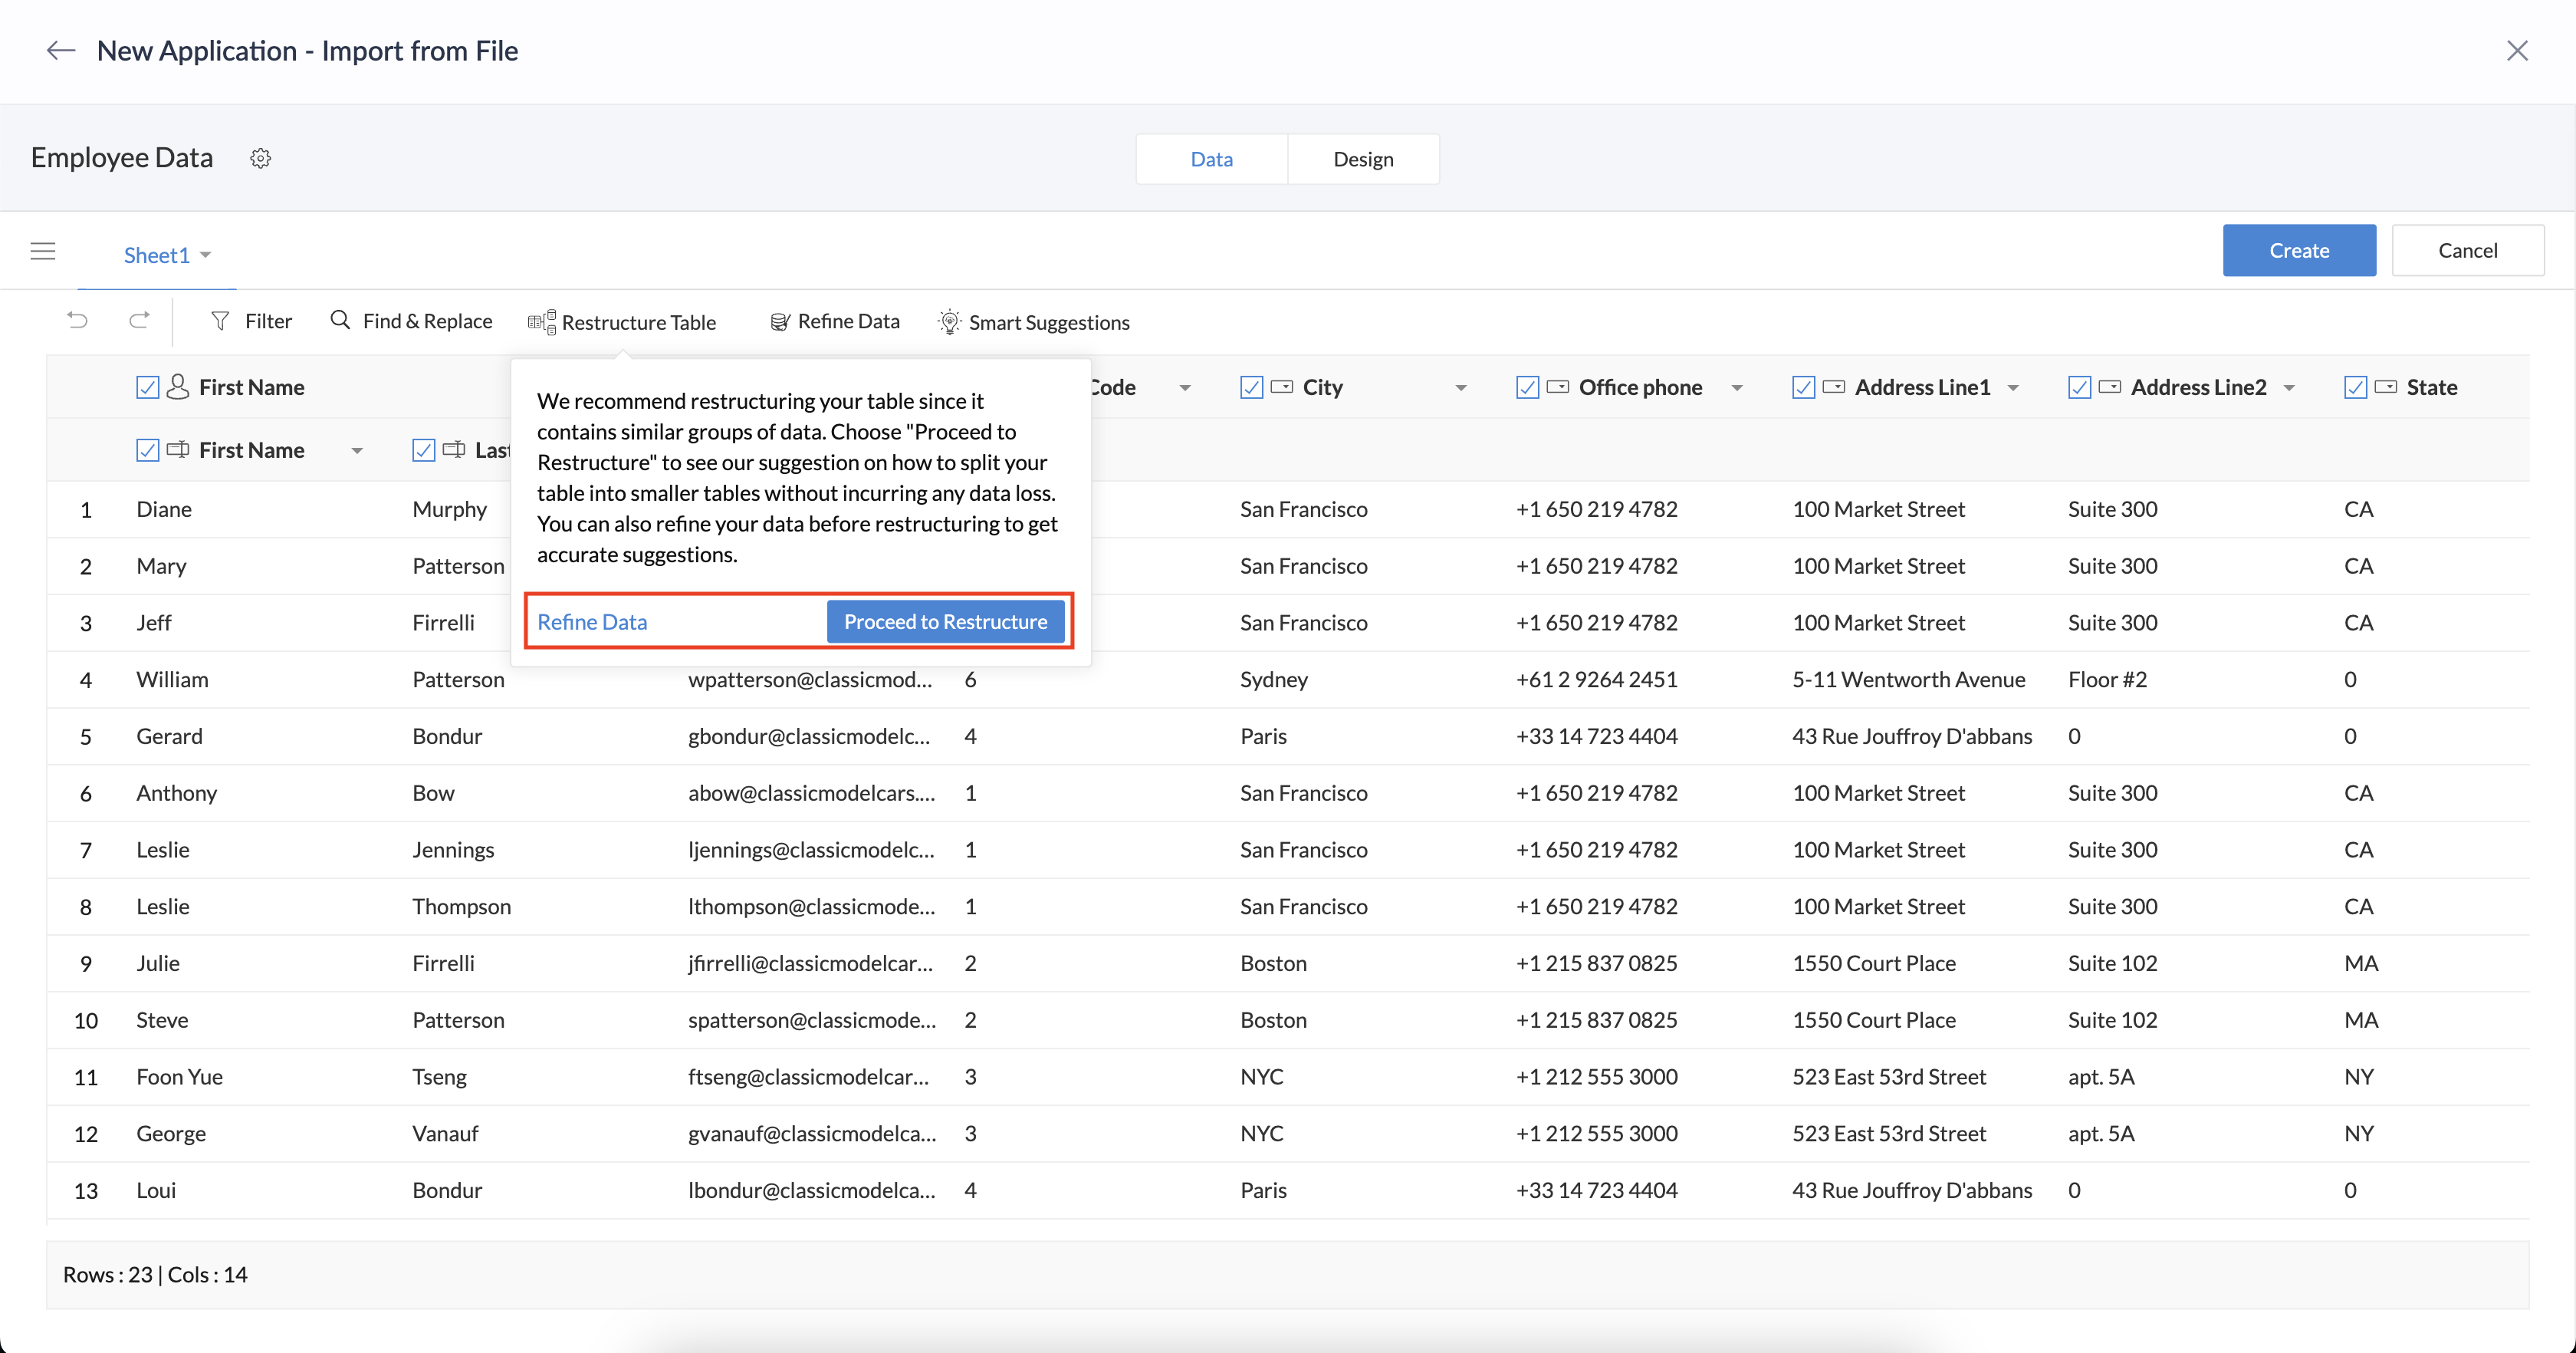Image resolution: width=2576 pixels, height=1353 pixels.
Task: Click the redo arrow icon
Action: 139,321
